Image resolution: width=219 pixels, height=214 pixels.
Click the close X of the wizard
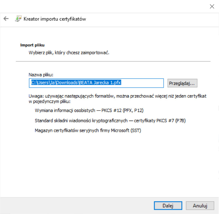212,6
